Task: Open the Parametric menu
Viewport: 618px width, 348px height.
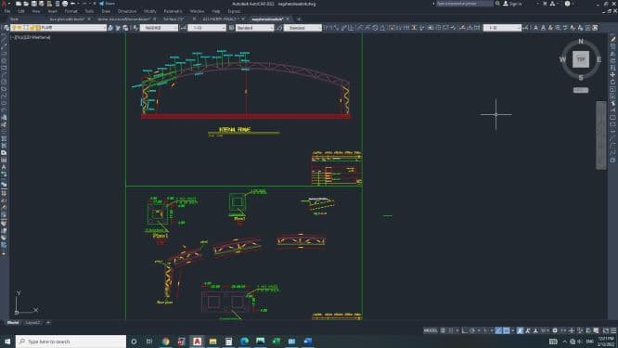Action: coord(173,11)
